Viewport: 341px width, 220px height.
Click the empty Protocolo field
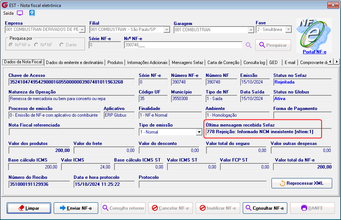(x=203, y=184)
